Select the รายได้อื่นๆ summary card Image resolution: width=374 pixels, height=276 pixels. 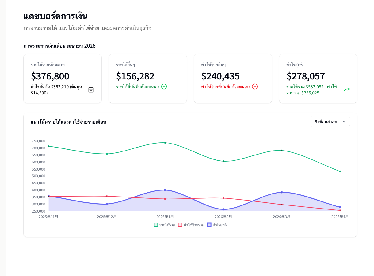pyautogui.click(x=148, y=79)
